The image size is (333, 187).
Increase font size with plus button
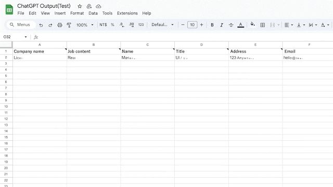tap(201, 25)
